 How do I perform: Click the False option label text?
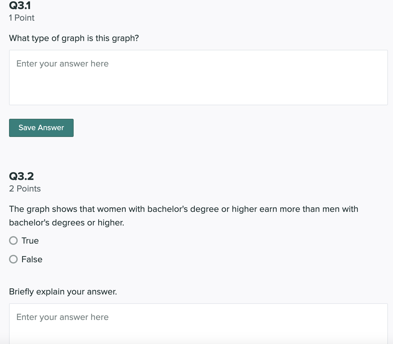[x=32, y=259]
